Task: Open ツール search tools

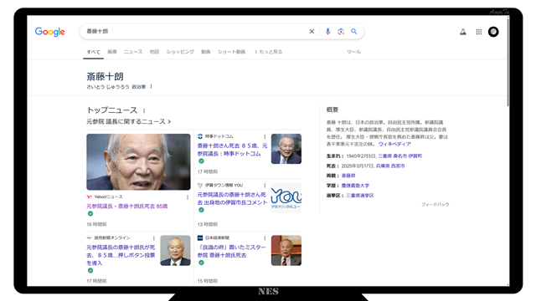Action: tap(353, 52)
